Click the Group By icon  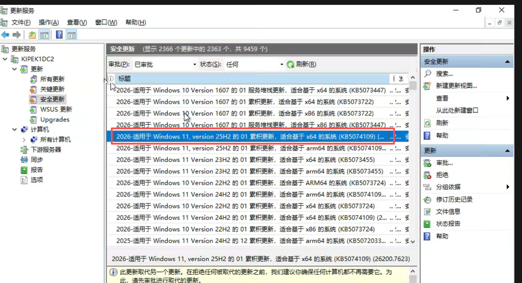[x=427, y=187]
